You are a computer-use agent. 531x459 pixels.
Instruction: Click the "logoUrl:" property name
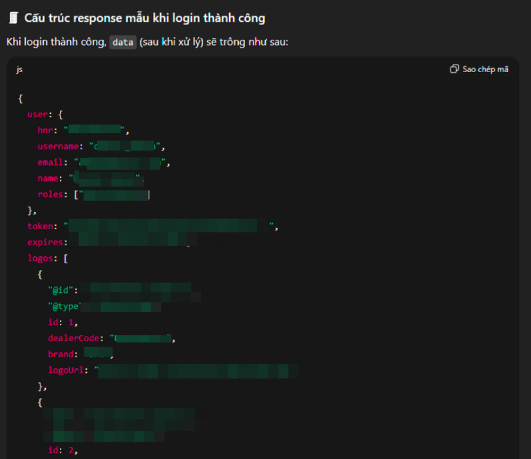click(x=68, y=370)
